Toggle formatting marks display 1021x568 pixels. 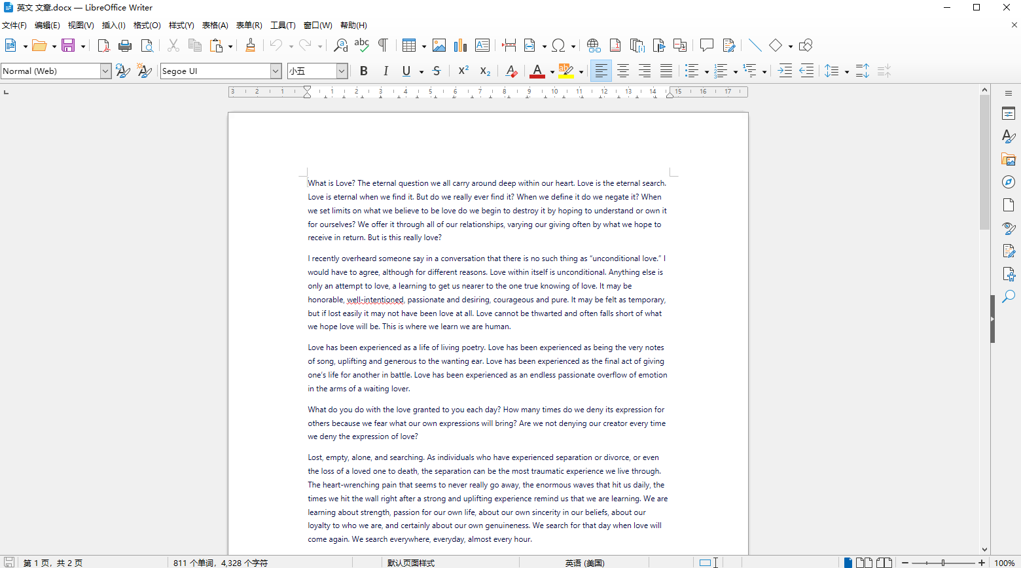[x=384, y=45]
